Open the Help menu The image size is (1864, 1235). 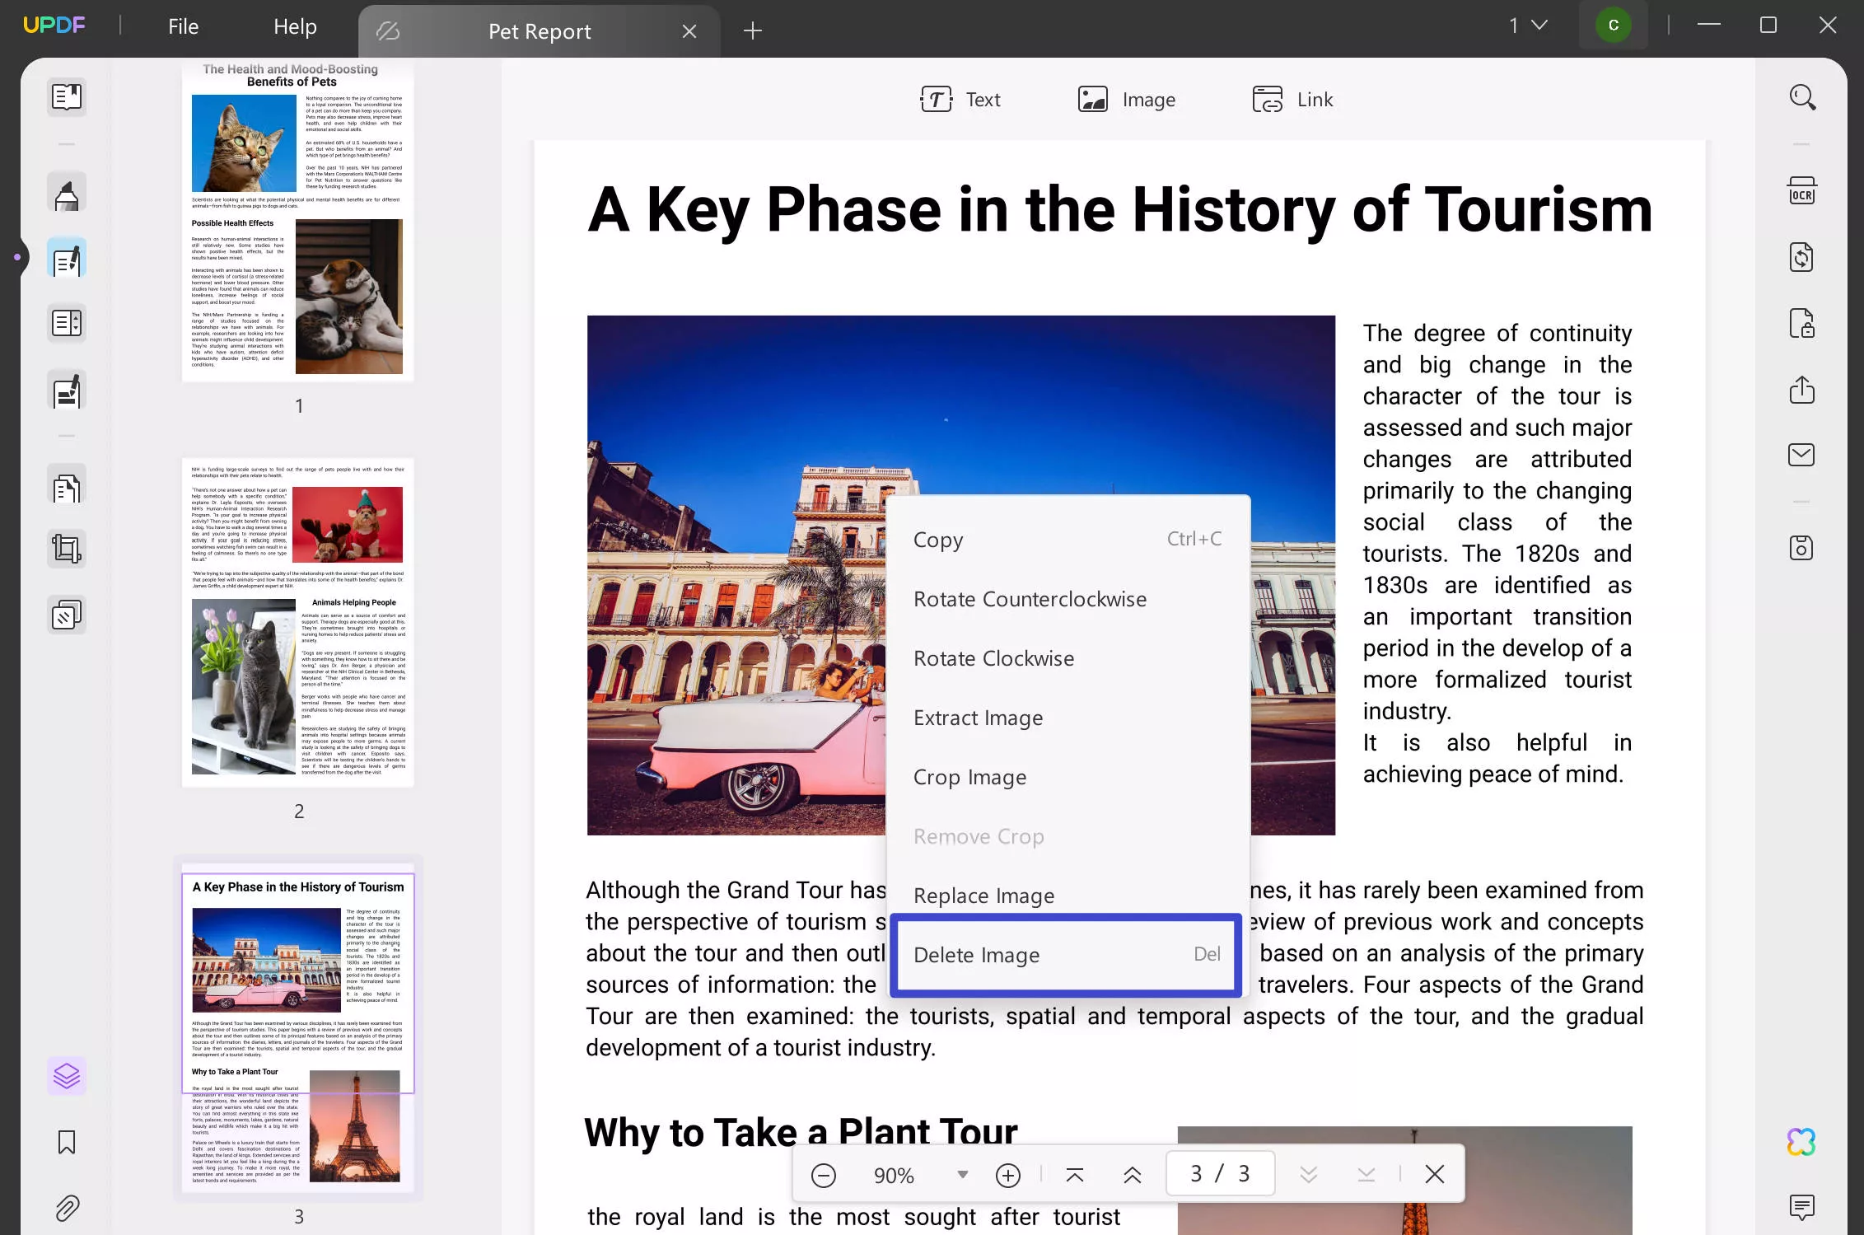295,26
